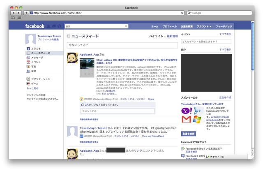Click Tesutodayo Tesuto's avatar on the feed post
Viewport: 263px width, 171px height.
72,132
